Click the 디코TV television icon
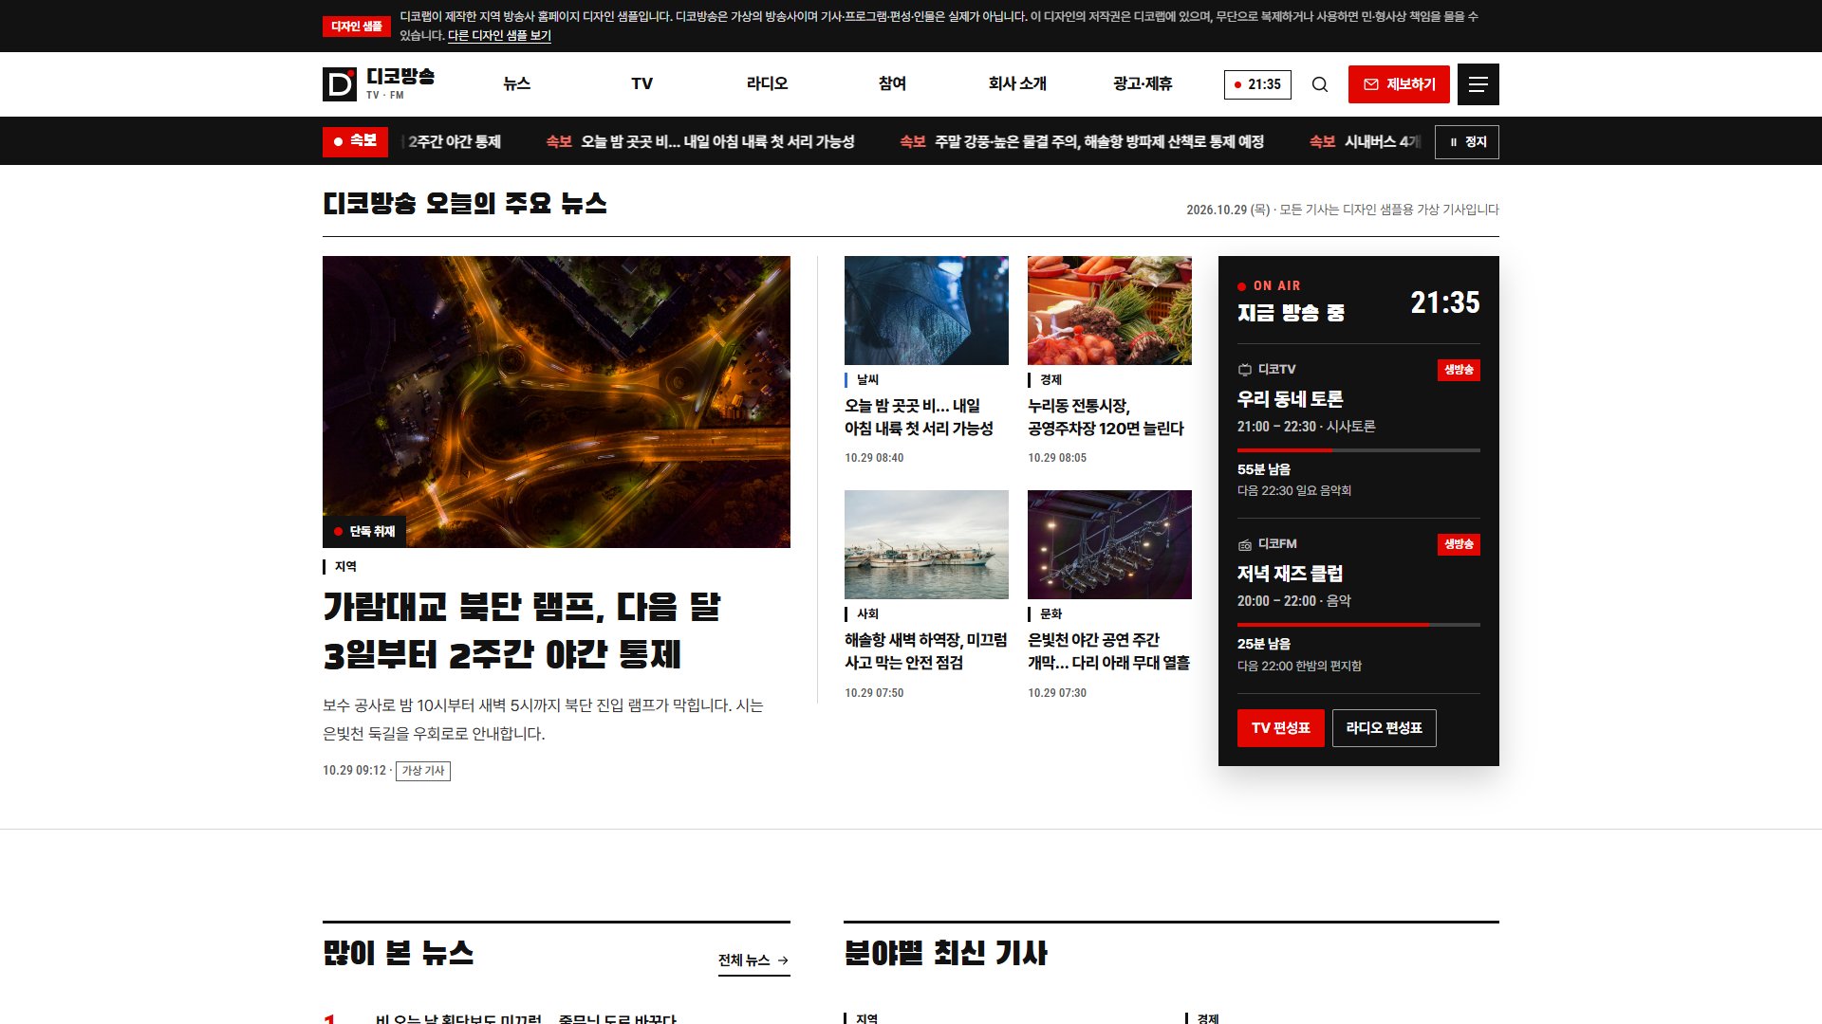The width and height of the screenshot is (1822, 1024). pyautogui.click(x=1244, y=370)
